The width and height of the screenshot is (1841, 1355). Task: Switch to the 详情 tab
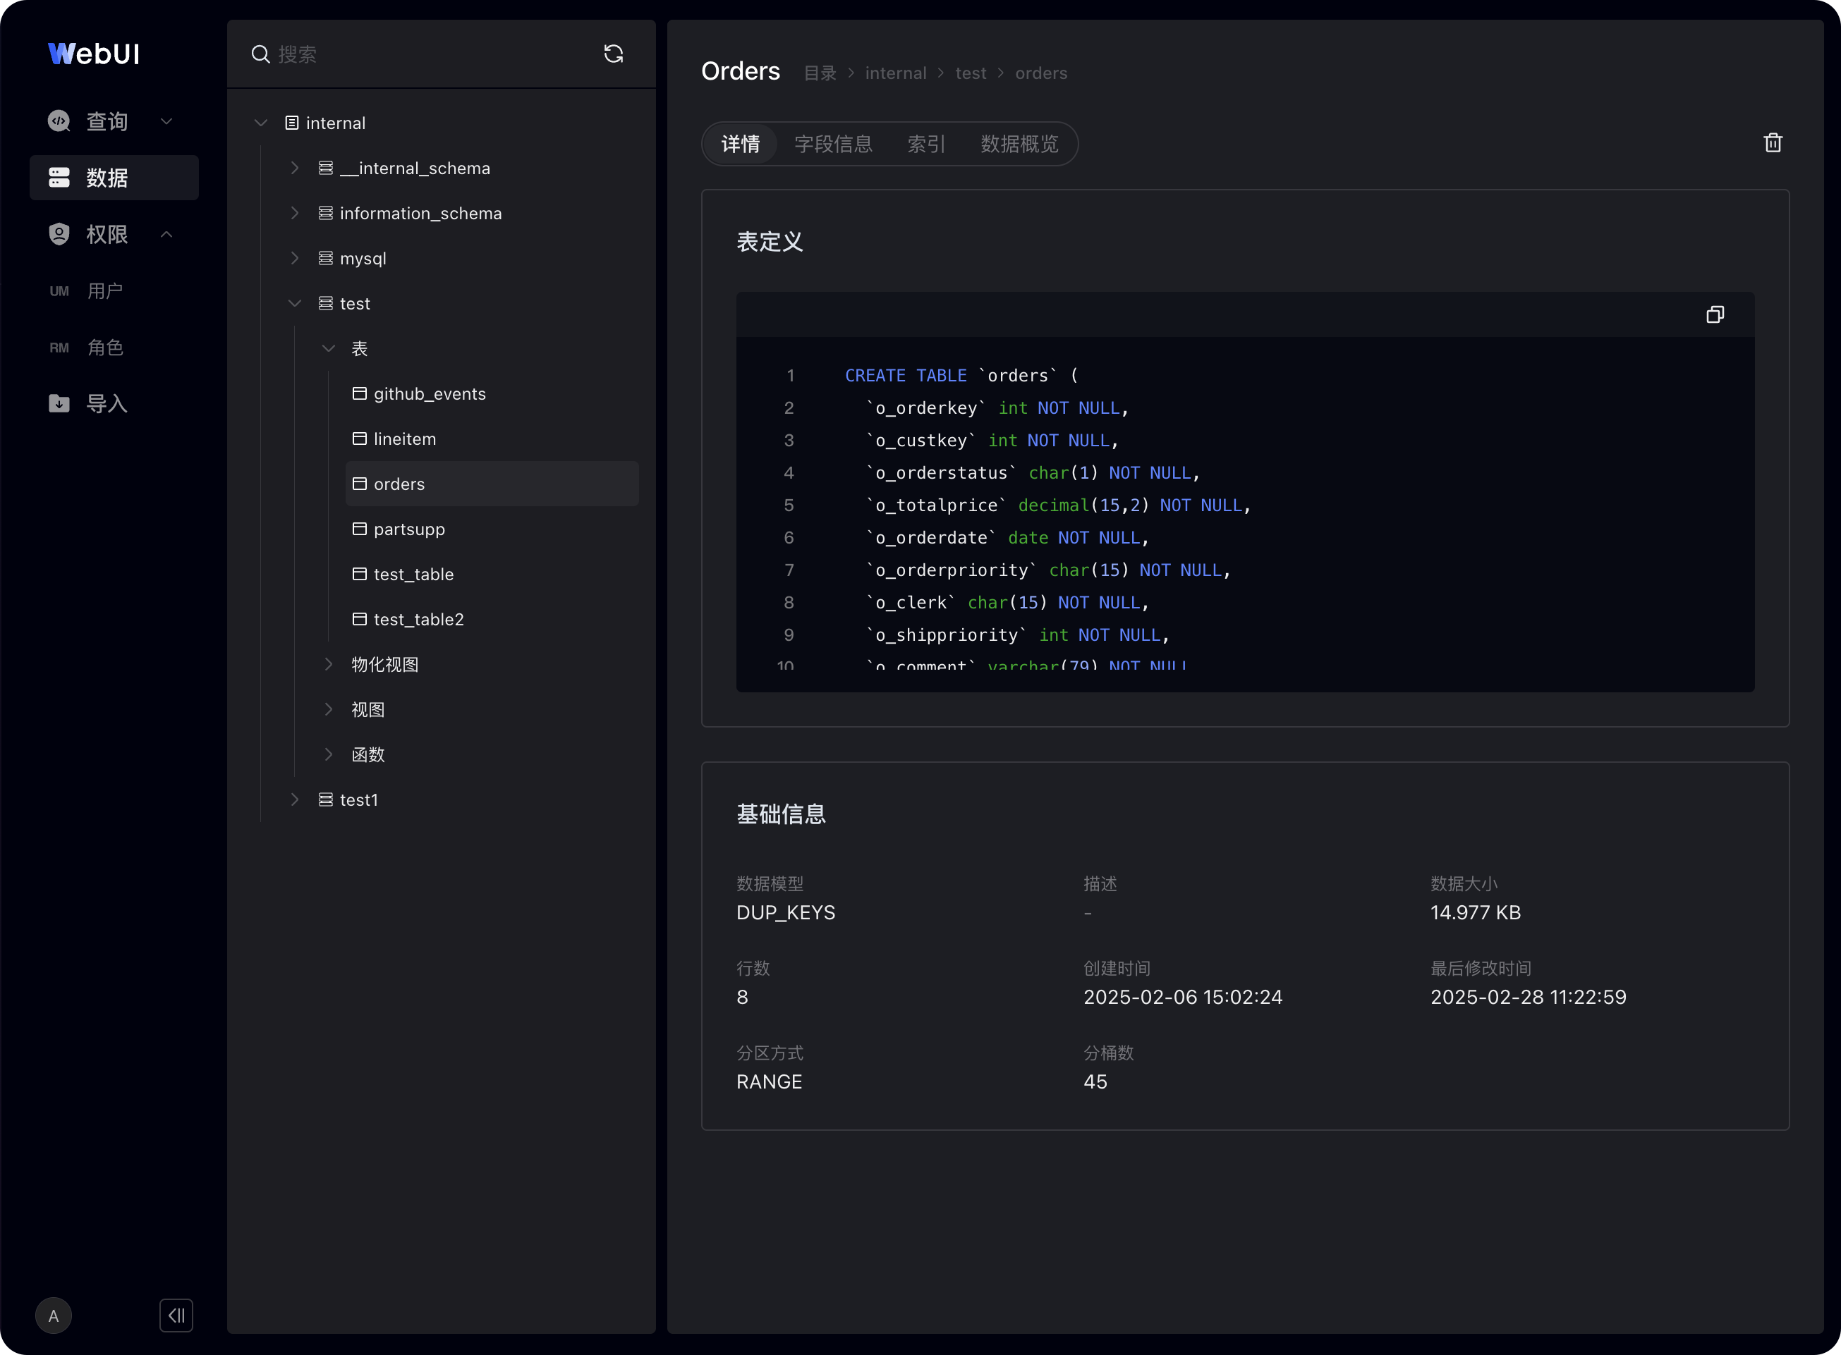pos(741,145)
